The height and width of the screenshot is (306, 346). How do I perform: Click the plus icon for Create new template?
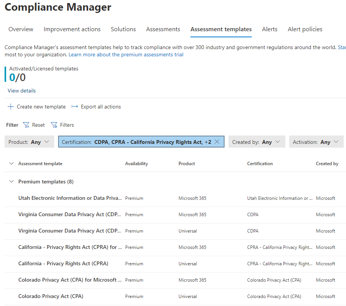click(x=11, y=107)
